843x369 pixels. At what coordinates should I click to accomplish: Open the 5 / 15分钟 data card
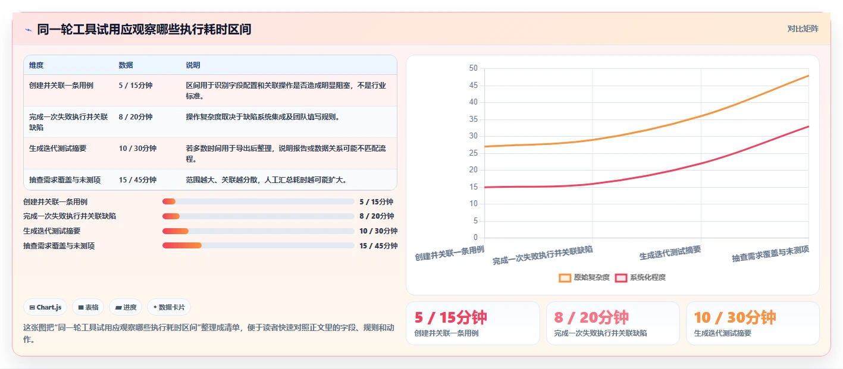click(x=473, y=323)
